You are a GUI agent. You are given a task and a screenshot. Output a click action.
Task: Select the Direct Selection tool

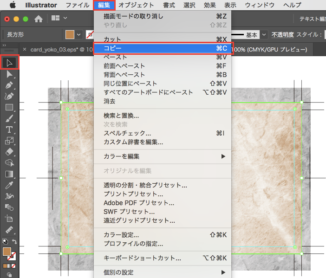[9, 74]
